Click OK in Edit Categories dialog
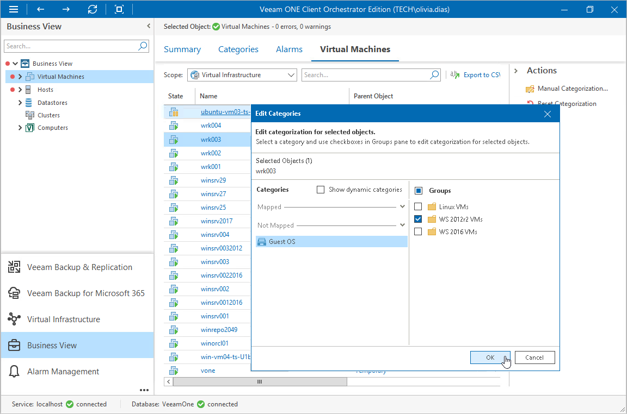 click(490, 357)
